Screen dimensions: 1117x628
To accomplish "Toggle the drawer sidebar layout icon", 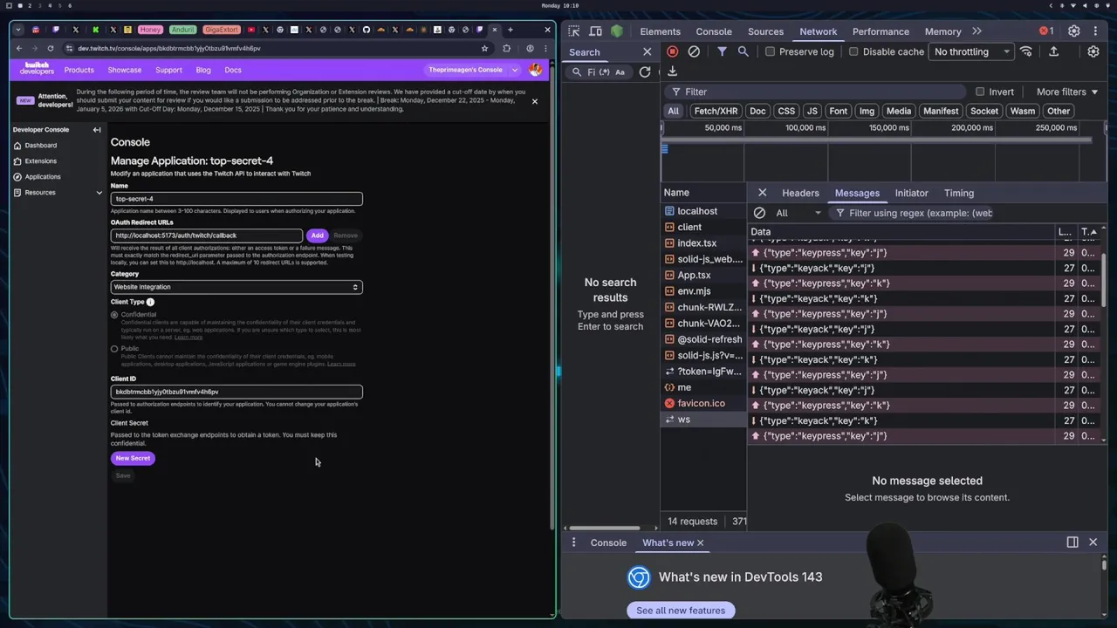I will point(1072,543).
